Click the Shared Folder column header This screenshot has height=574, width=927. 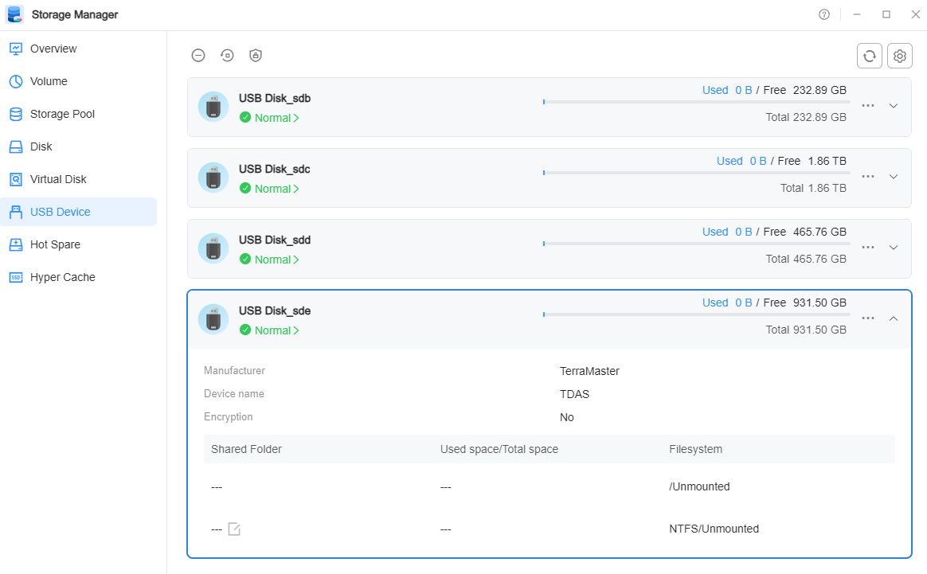pos(246,449)
